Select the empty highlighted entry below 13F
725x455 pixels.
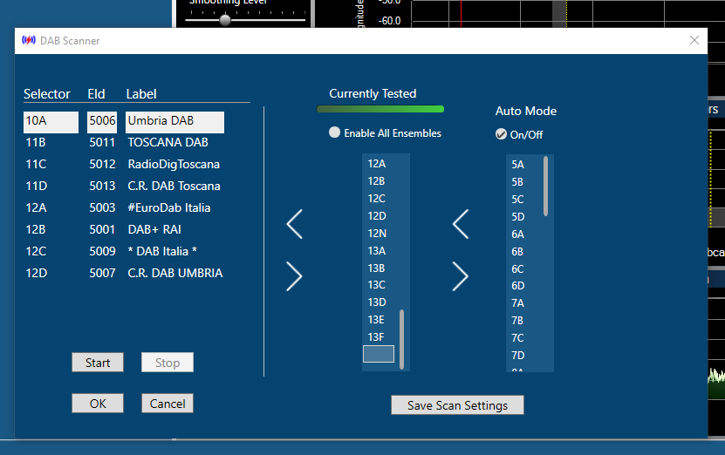pyautogui.click(x=379, y=354)
